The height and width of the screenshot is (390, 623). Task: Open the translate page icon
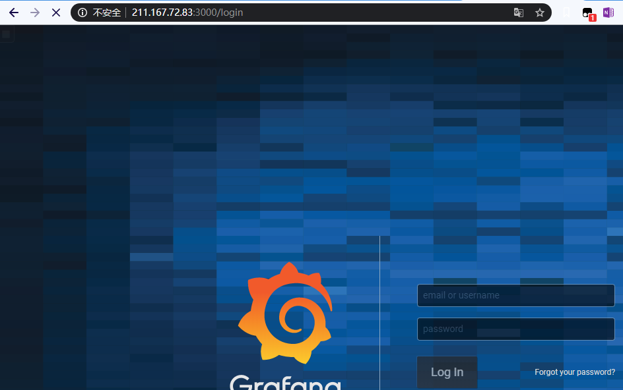519,13
